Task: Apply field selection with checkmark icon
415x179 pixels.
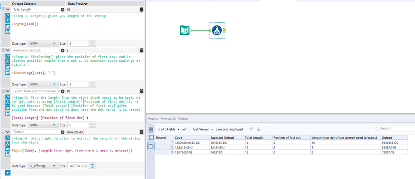Action: click(x=185, y=129)
